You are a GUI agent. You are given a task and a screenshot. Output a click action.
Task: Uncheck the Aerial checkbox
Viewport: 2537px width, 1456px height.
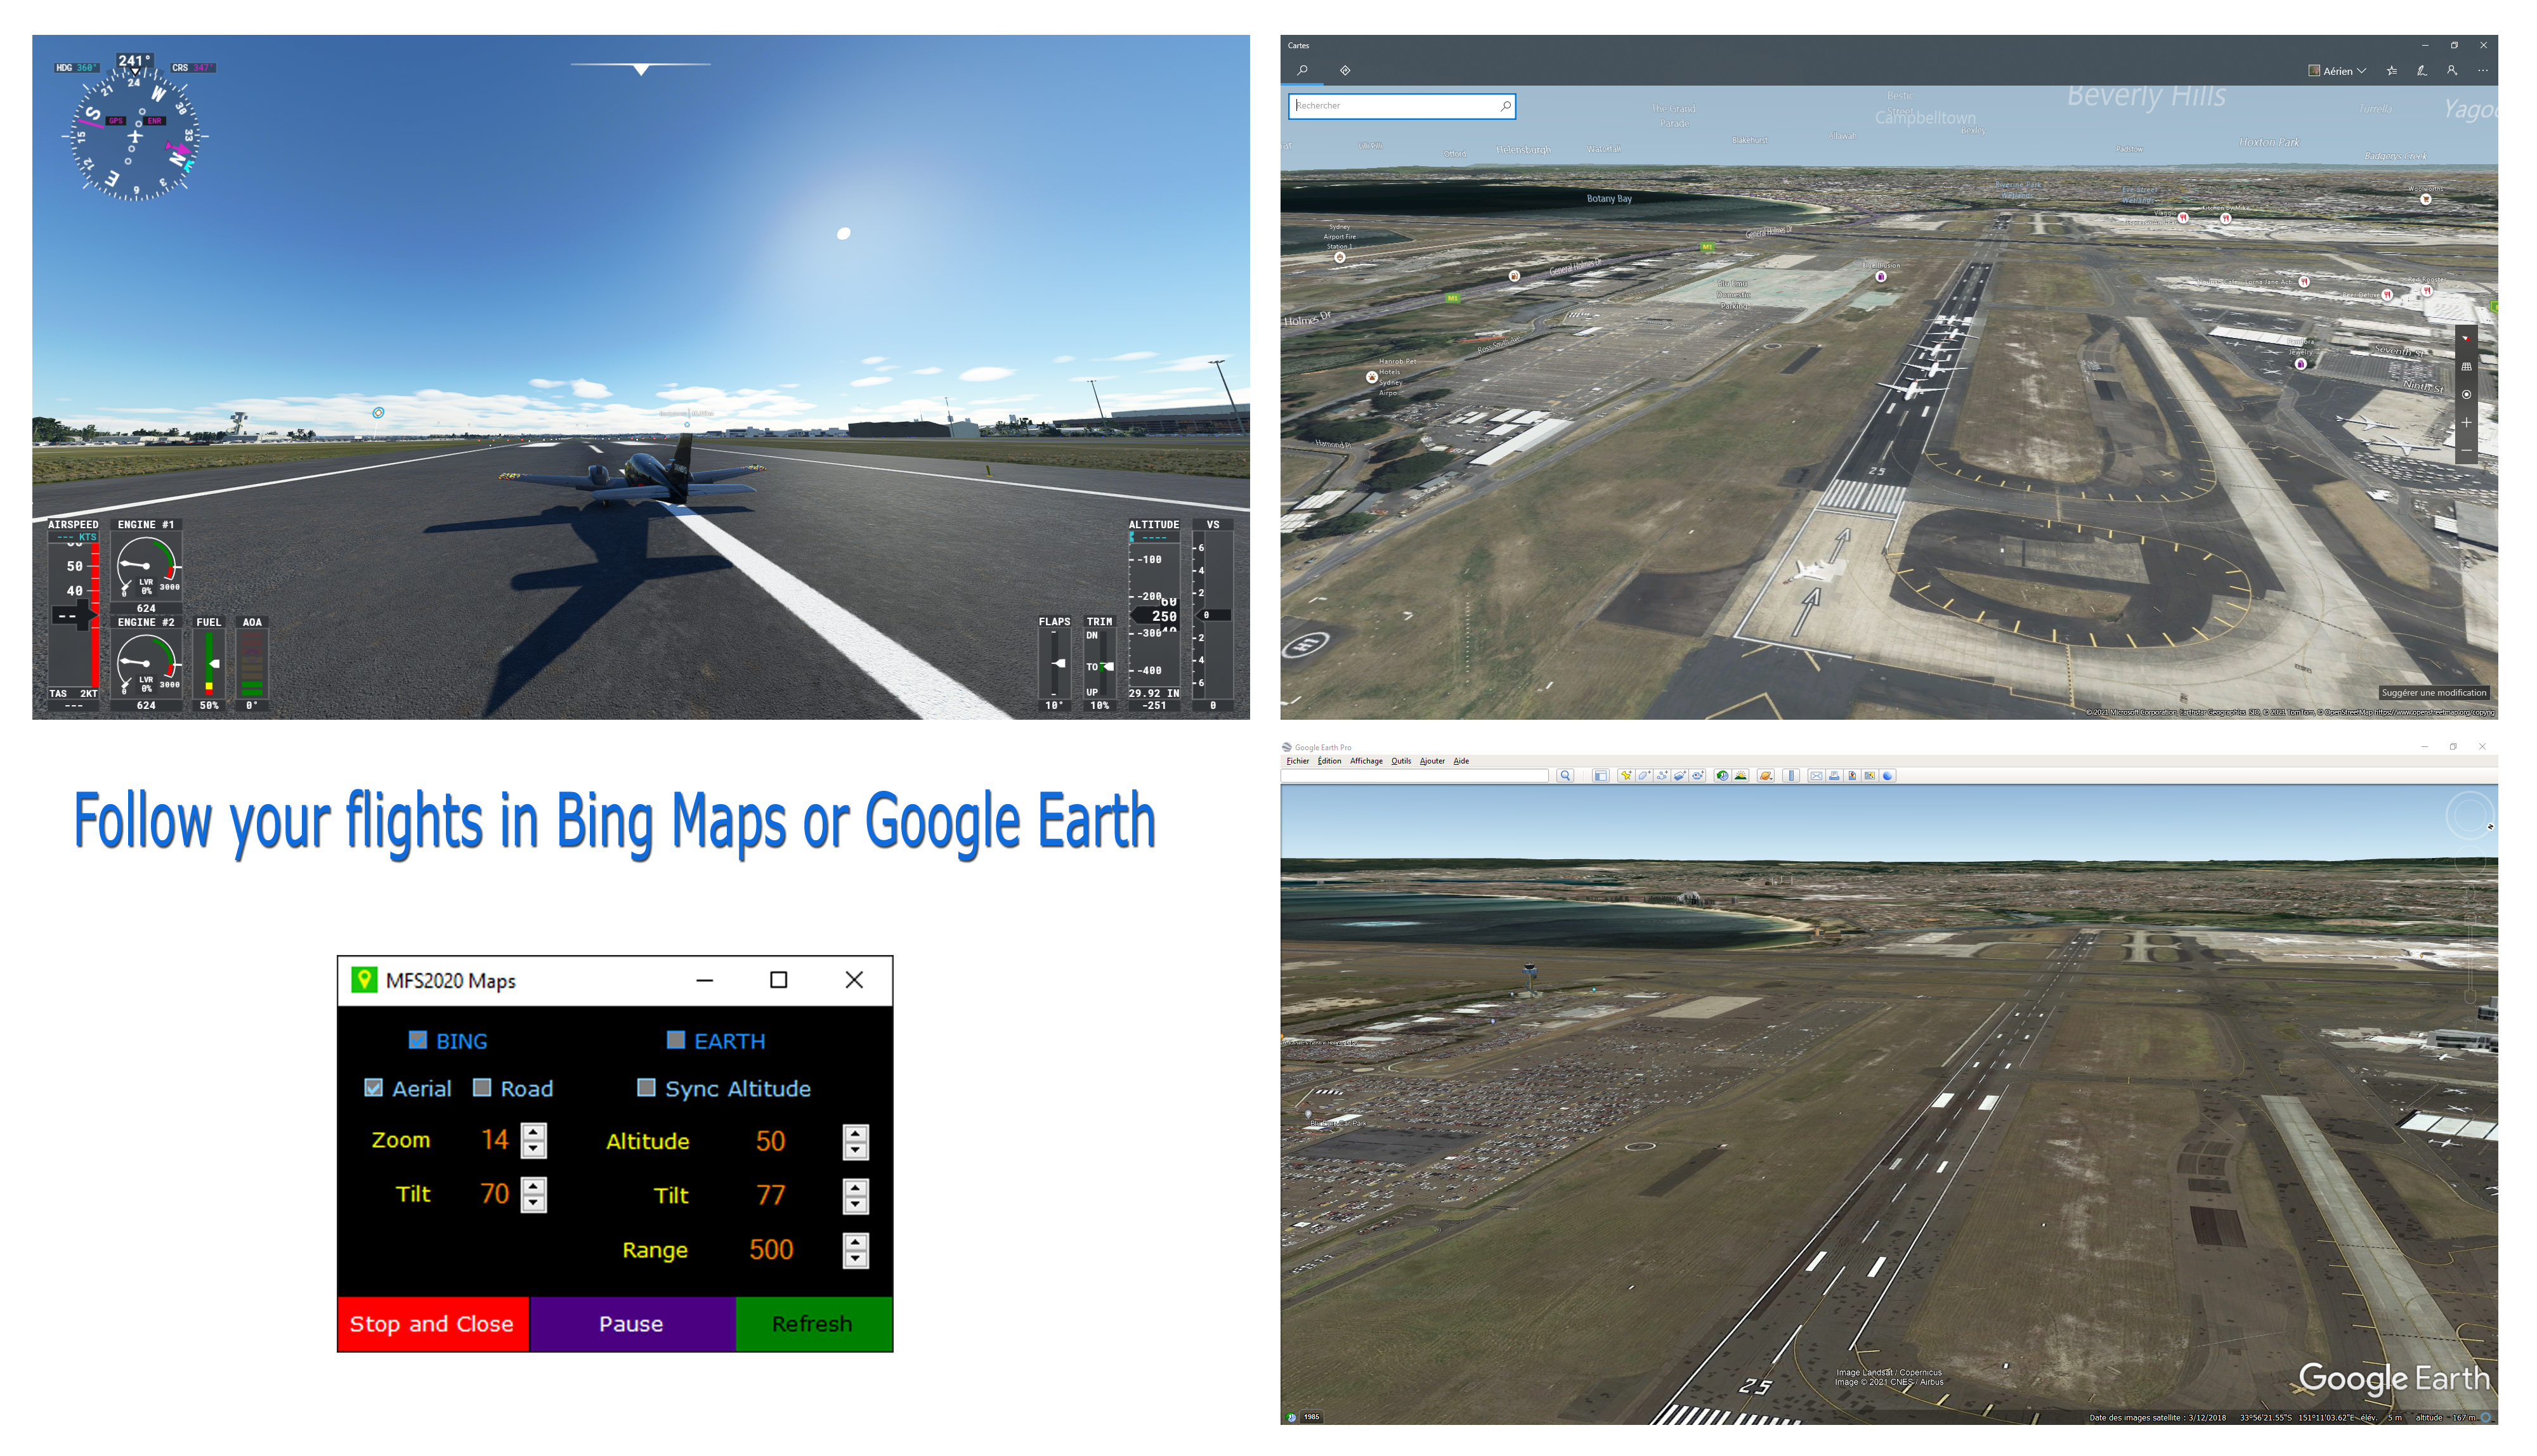pyautogui.click(x=373, y=1088)
